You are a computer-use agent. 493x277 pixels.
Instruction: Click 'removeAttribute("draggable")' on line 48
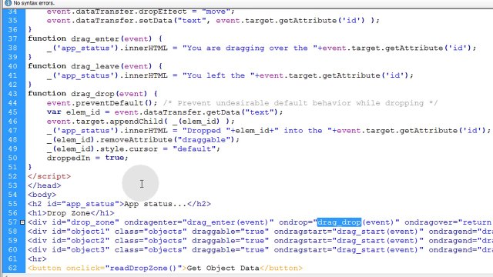click(167, 140)
